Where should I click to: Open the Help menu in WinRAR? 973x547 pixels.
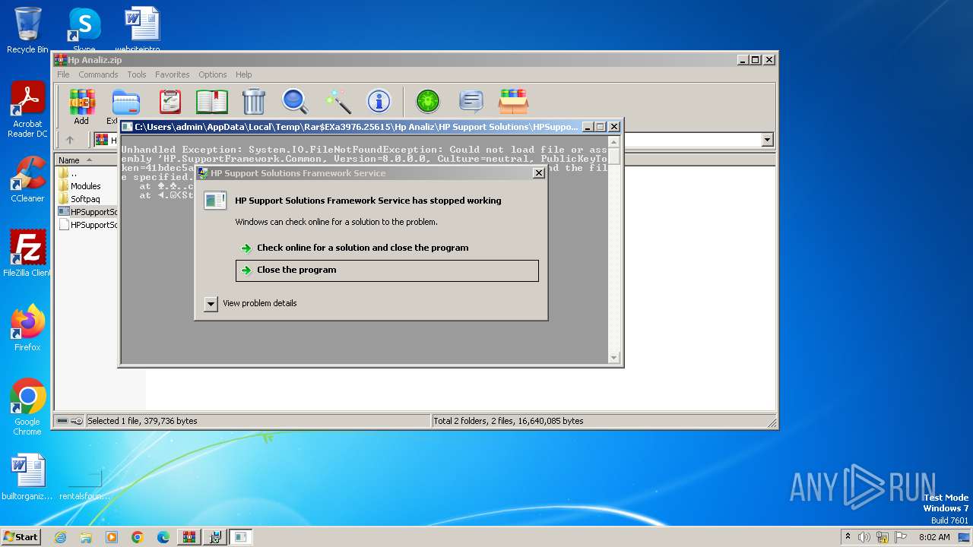243,74
